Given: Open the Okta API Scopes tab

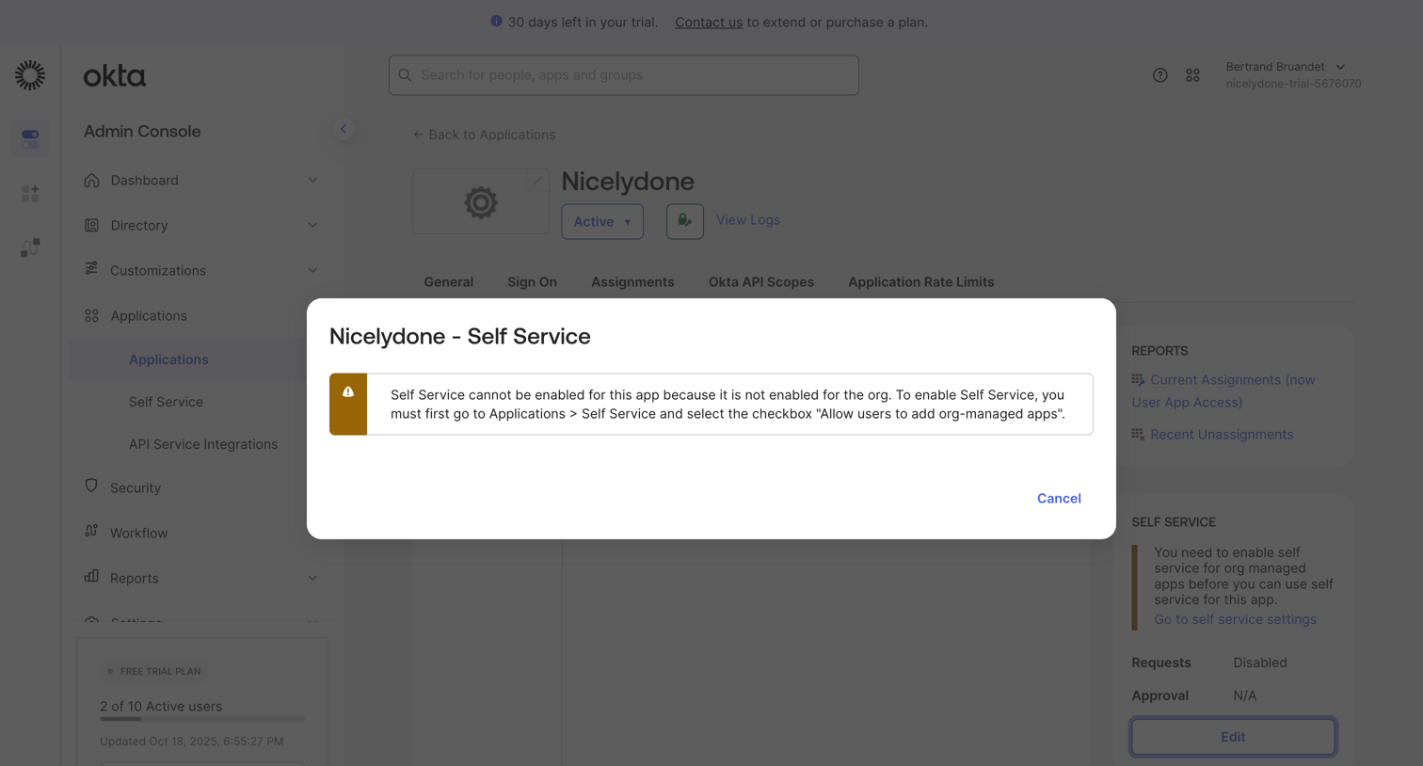Looking at the screenshot, I should point(761,281).
